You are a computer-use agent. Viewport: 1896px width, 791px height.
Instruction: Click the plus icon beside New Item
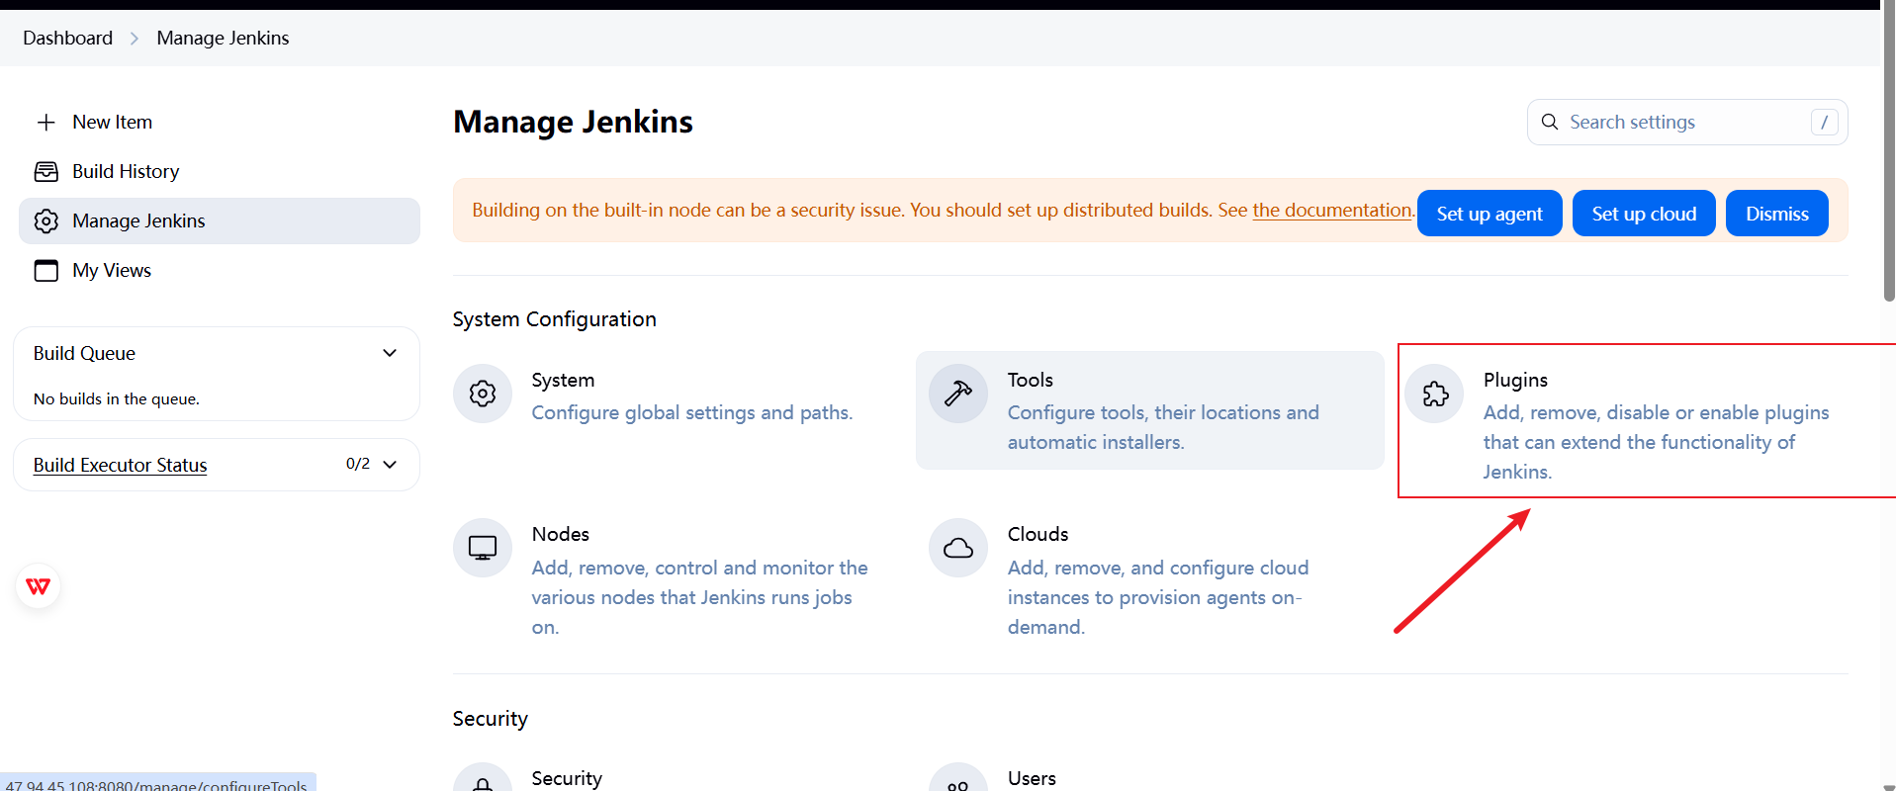point(45,122)
